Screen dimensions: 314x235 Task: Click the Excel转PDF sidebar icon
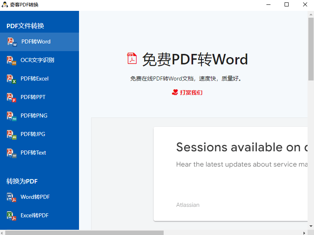(11, 216)
